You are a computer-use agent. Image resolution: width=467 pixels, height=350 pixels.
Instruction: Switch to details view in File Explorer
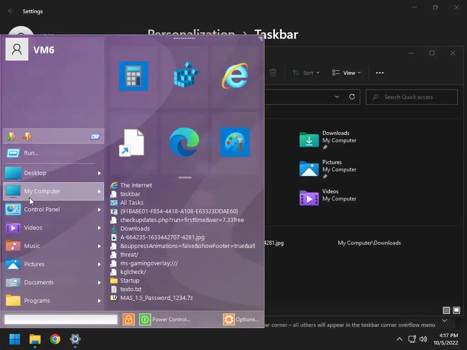446,310
